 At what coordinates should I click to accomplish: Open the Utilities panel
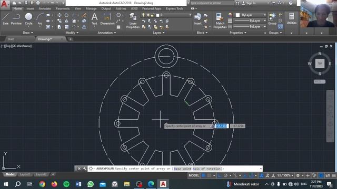[x=291, y=18]
